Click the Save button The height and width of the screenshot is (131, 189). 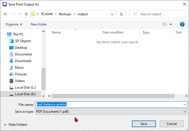[x=144, y=124]
